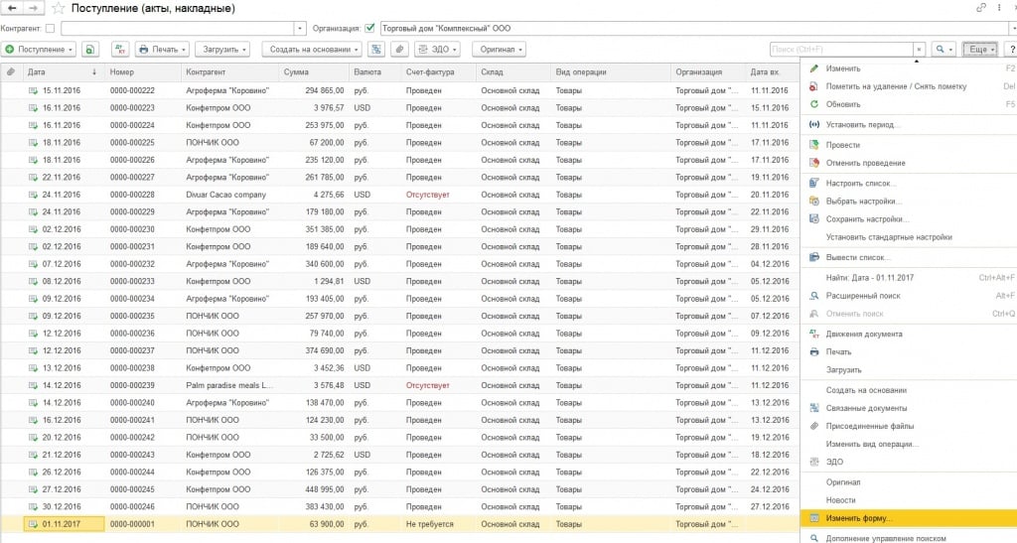
Task: Uncheck the Организация filter checkbox
Action: 370,28
